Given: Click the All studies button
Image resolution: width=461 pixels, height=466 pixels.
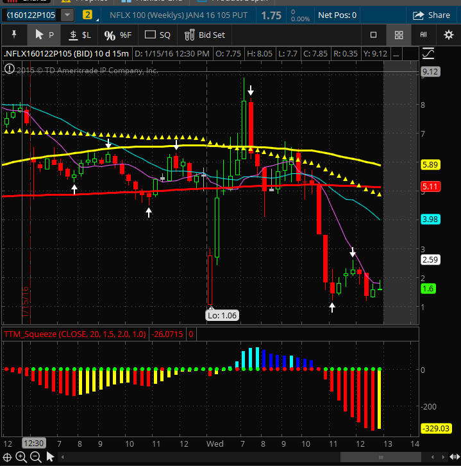Looking at the screenshot, I should click(423, 35).
